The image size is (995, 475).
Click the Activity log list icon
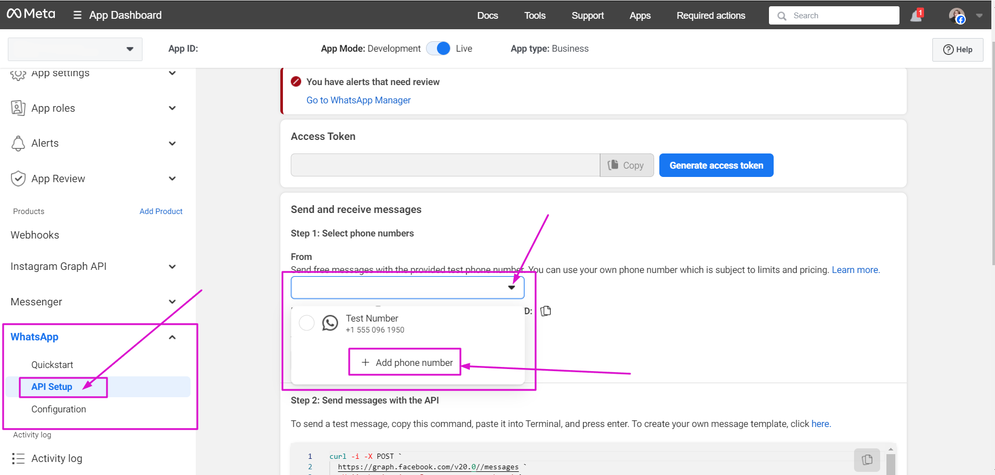click(18, 458)
